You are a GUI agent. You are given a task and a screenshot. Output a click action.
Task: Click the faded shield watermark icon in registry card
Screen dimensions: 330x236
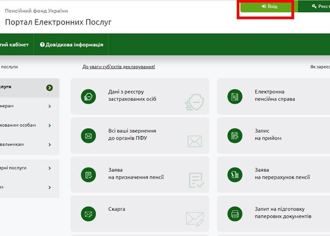point(195,102)
